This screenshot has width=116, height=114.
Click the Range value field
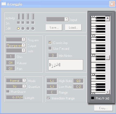52,92
